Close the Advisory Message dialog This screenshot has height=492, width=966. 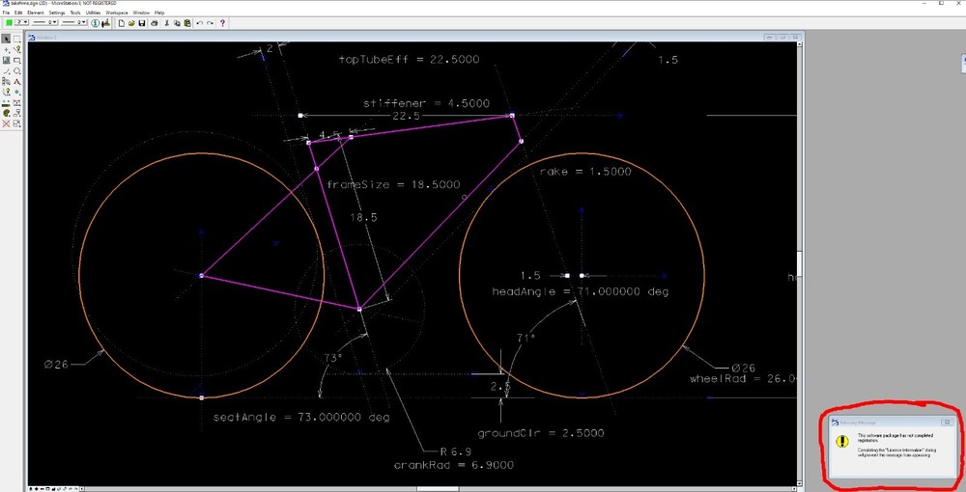coord(946,422)
